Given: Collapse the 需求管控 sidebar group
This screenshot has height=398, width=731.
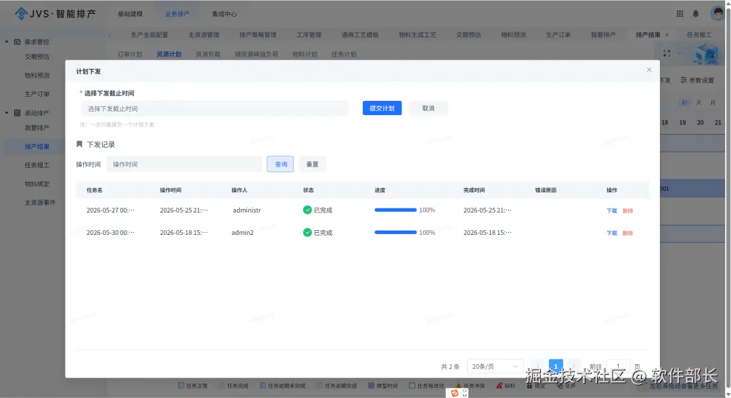Looking at the screenshot, I should pyautogui.click(x=7, y=42).
